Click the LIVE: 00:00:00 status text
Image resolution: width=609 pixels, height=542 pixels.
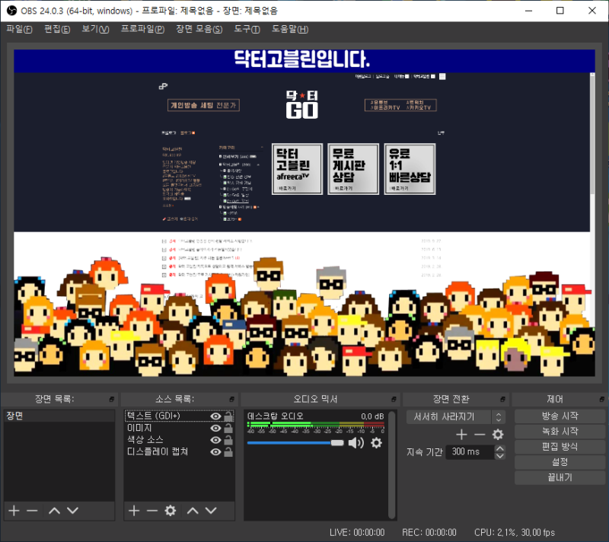click(x=357, y=532)
